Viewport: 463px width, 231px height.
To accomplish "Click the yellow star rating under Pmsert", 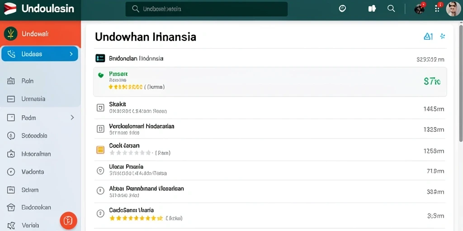I will click(126, 87).
